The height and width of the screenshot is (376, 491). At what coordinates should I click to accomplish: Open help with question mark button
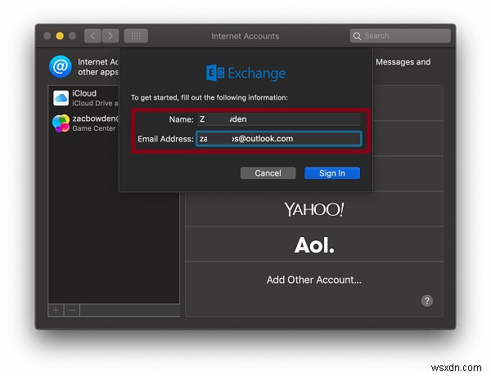click(427, 301)
